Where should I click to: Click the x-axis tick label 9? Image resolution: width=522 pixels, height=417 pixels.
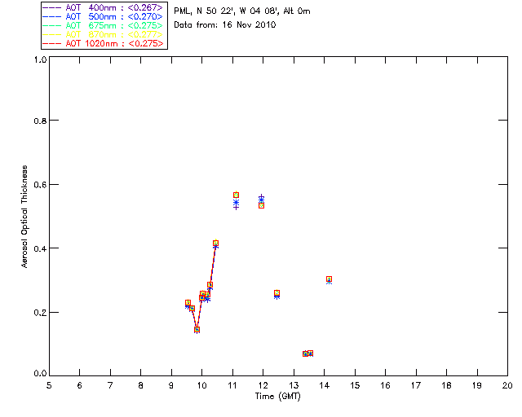[x=171, y=386]
